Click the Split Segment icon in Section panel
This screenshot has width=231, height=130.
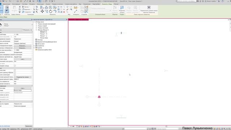click(122, 8)
